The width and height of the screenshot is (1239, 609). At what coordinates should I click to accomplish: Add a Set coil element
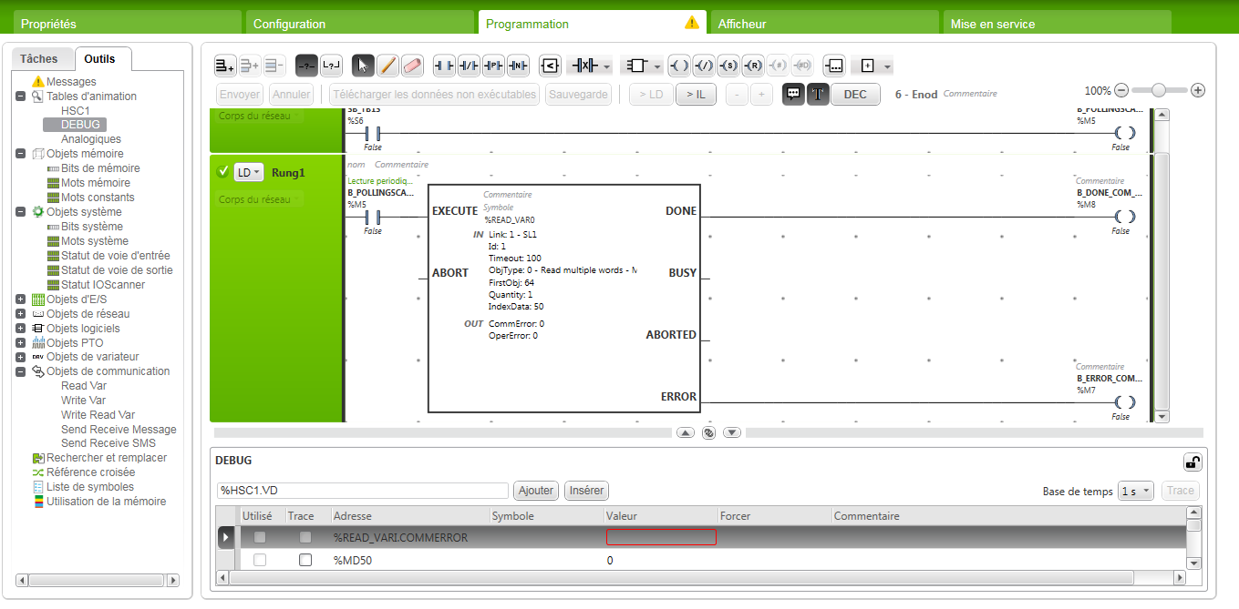coord(728,66)
